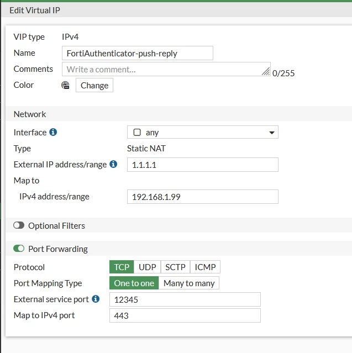Click the External service port field 12345

(185, 299)
